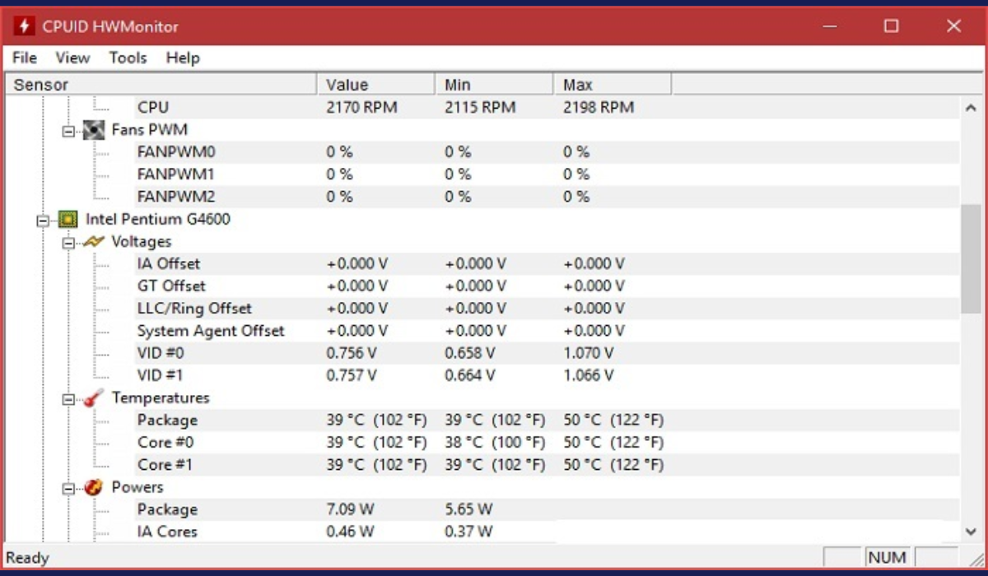Click the Temperatures label
This screenshot has height=576, width=988.
click(161, 398)
